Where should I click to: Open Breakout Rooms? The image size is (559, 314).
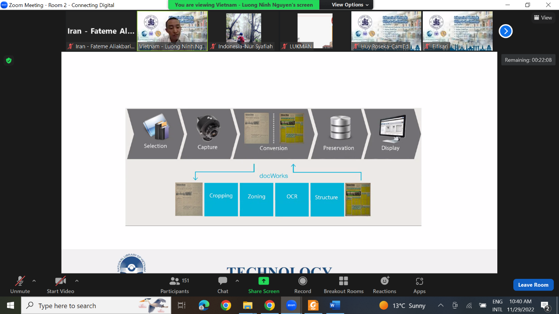pyautogui.click(x=344, y=285)
